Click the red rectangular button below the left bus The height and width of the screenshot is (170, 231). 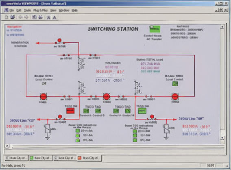(70, 111)
